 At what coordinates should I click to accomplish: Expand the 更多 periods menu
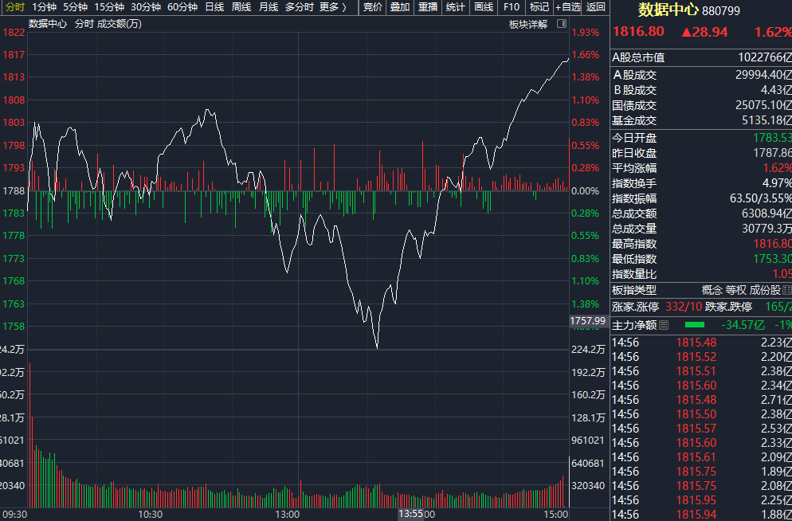click(333, 7)
